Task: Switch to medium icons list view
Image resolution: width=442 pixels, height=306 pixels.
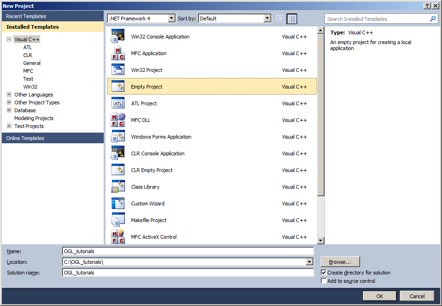Action: tap(292, 19)
